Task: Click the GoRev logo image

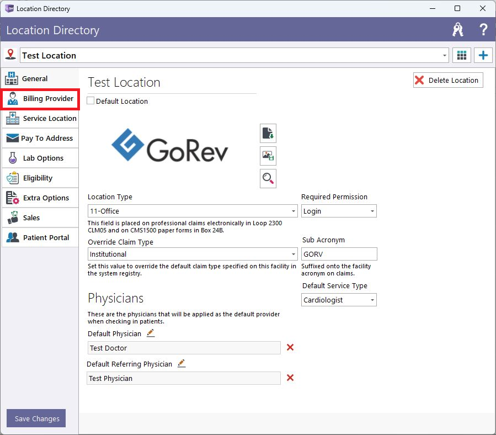Action: (x=170, y=146)
